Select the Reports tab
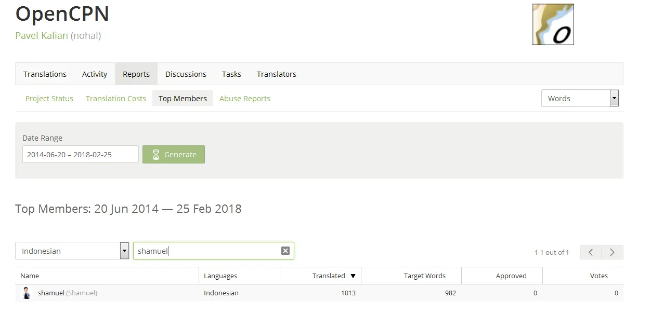The height and width of the screenshot is (314, 664). tap(136, 74)
